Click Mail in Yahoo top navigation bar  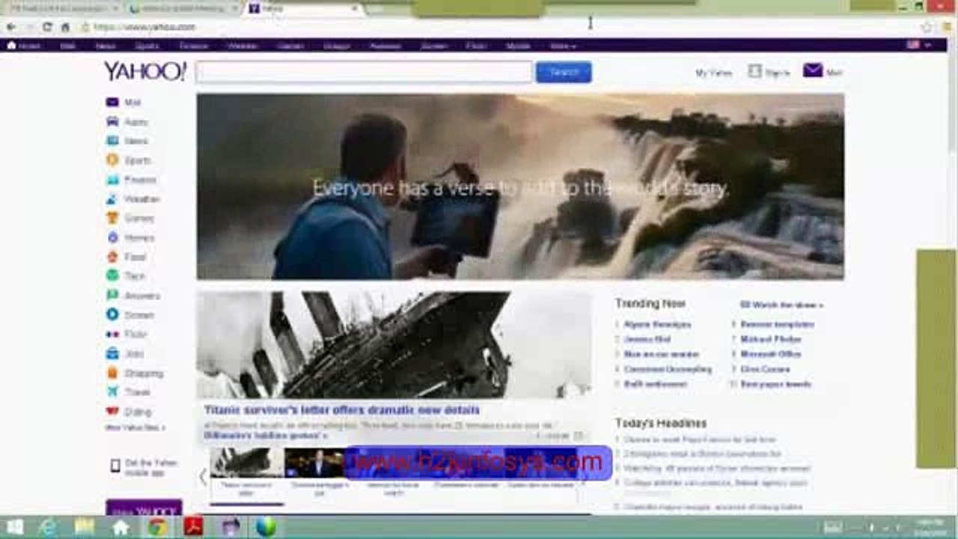coord(68,46)
